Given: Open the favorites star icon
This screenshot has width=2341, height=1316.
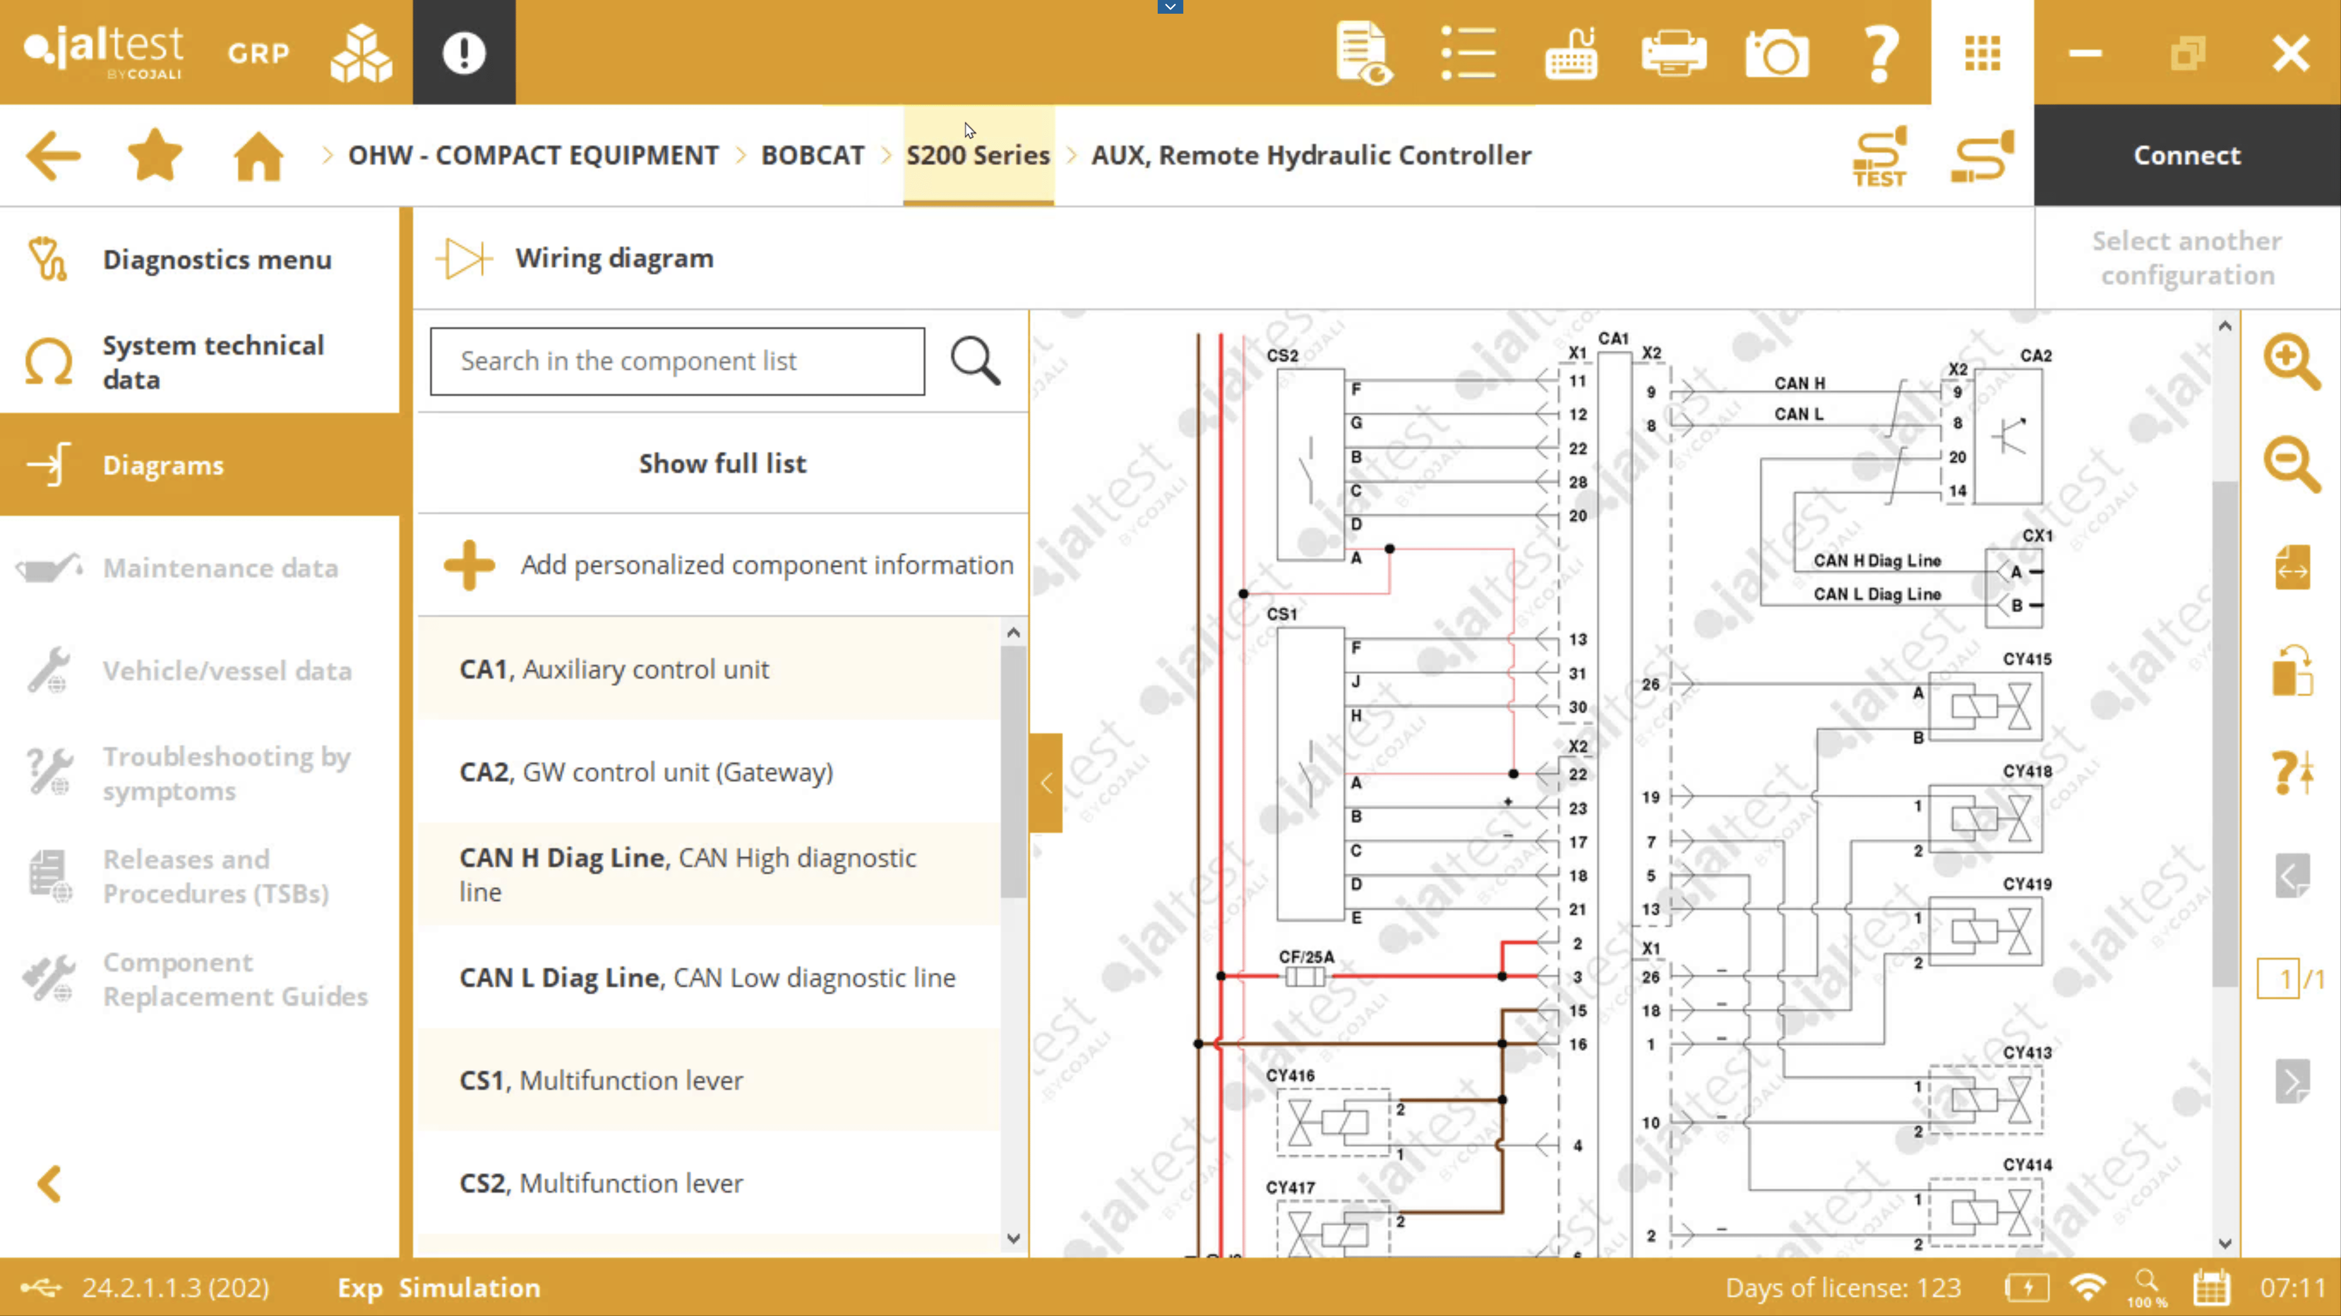Looking at the screenshot, I should click(x=155, y=155).
